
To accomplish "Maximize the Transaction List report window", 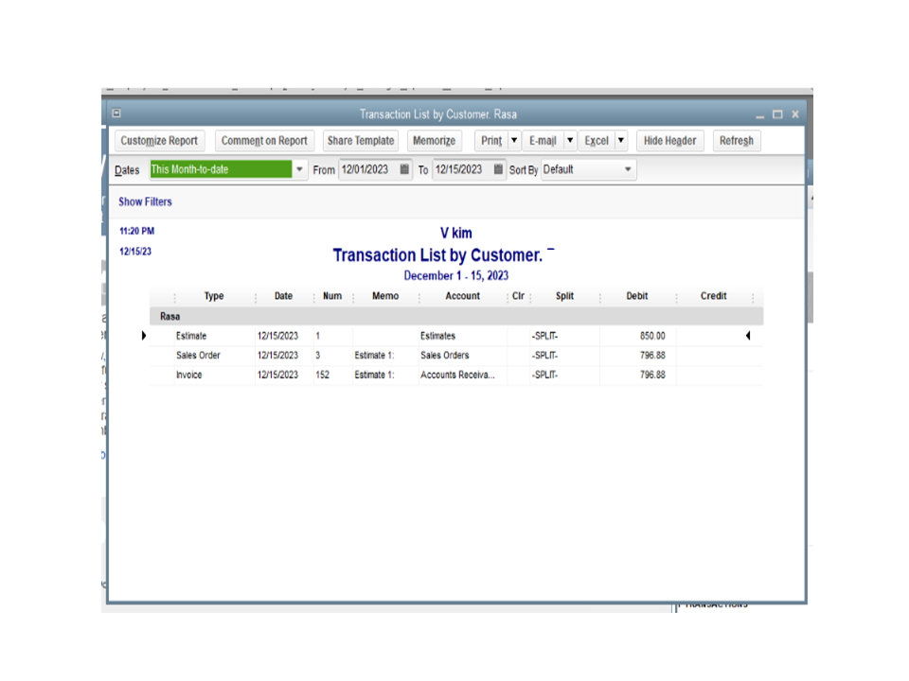I will tap(777, 114).
